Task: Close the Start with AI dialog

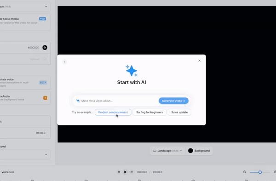Action: 199,61
